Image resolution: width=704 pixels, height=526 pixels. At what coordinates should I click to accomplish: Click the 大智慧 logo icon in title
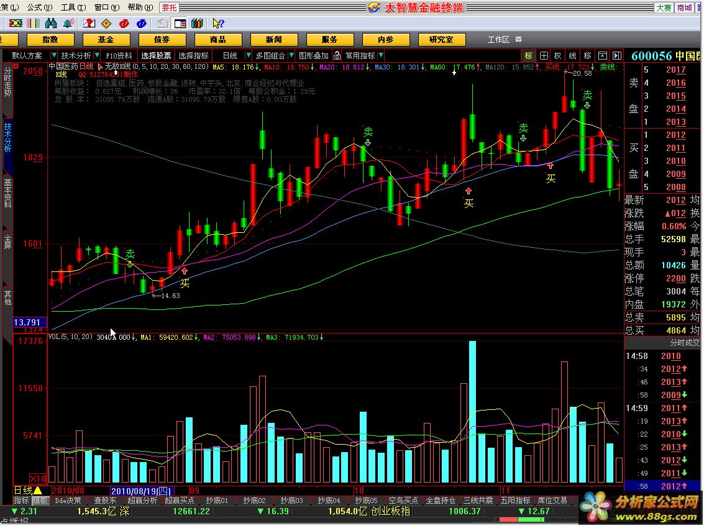[374, 7]
